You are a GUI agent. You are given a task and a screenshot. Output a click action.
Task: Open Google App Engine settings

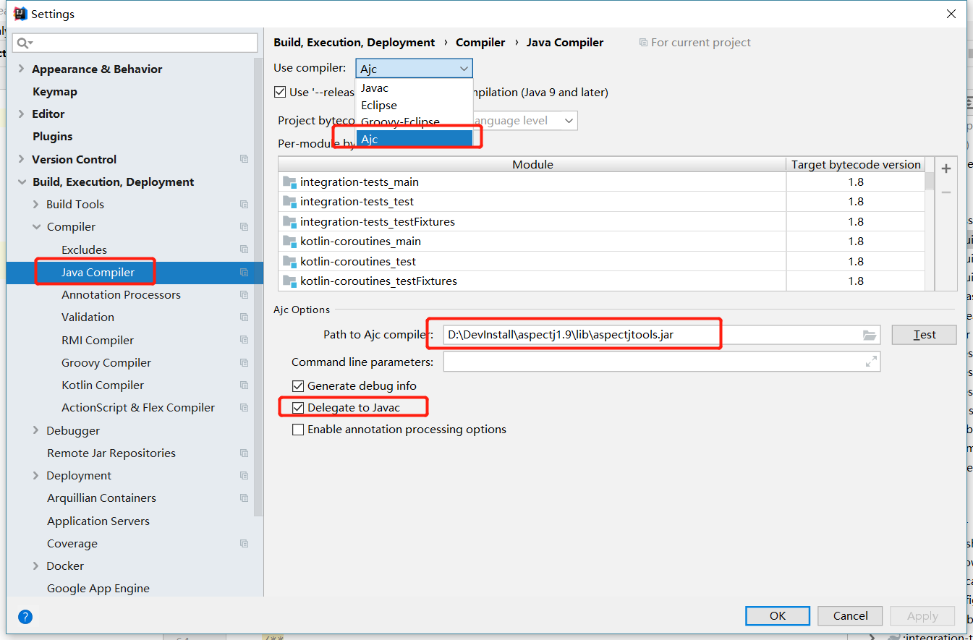[98, 589]
